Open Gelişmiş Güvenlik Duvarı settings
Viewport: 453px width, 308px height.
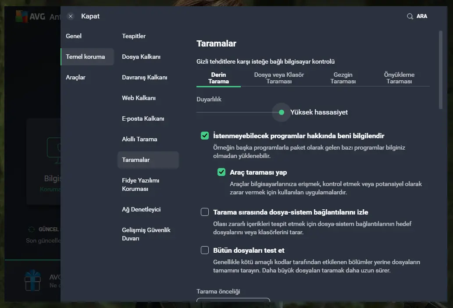(x=146, y=234)
